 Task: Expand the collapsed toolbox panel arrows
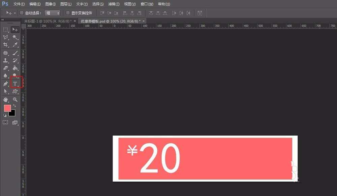3,20
